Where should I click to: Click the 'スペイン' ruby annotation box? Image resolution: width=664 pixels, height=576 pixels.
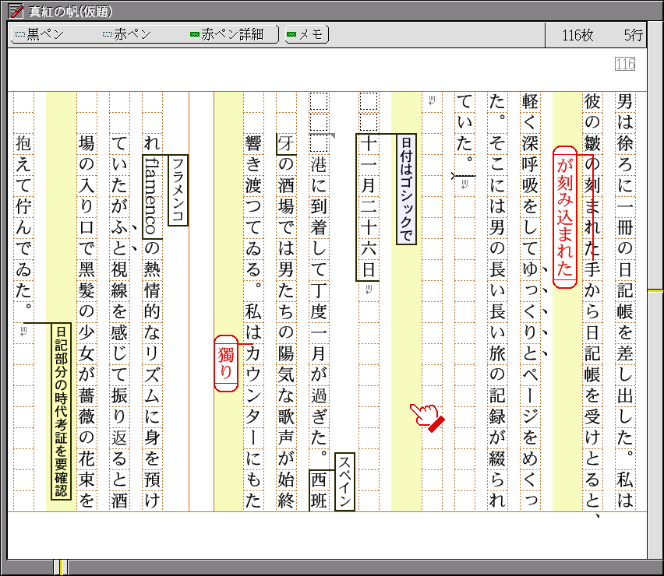pos(344,481)
